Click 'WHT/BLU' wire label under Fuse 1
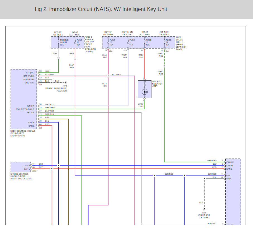 coord(124,56)
